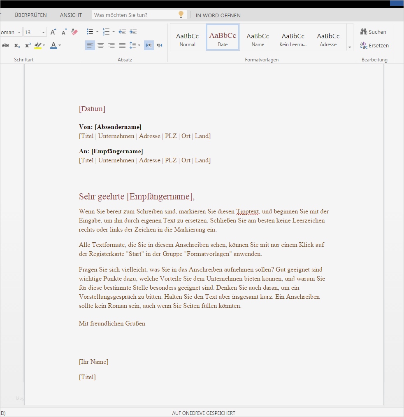Click 'Mit freundlichen Grüßen' closing line
Viewport: 404px width, 417px height.
pos(112,323)
